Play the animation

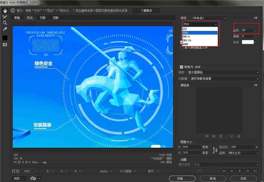(x=240, y=171)
